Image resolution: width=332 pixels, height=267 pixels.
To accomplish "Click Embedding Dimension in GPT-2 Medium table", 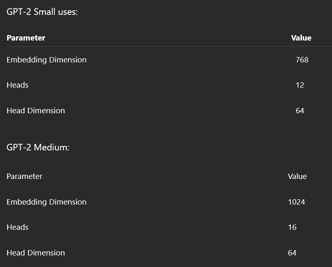I will [x=46, y=202].
